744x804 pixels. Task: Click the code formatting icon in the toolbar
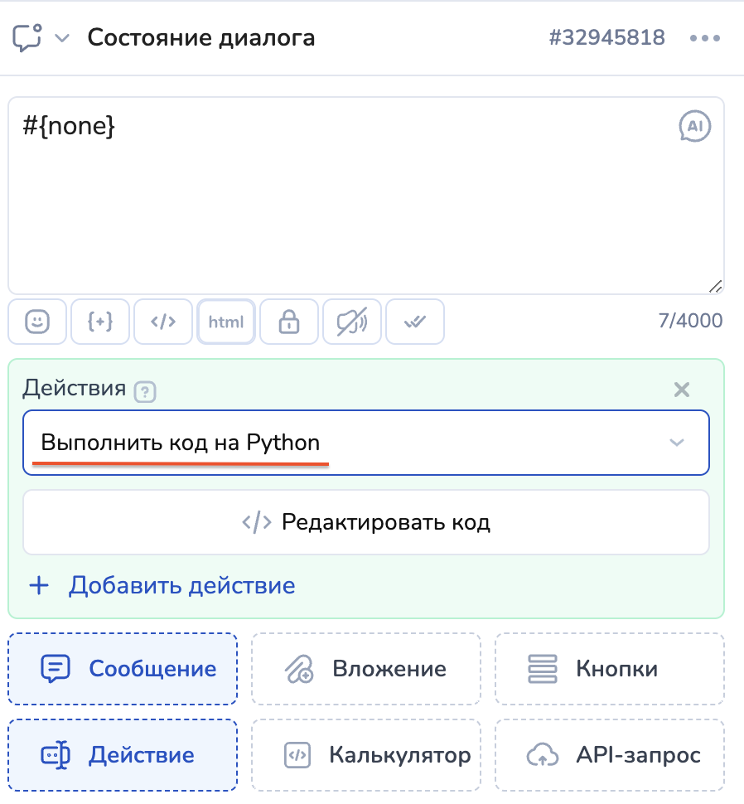coord(163,322)
